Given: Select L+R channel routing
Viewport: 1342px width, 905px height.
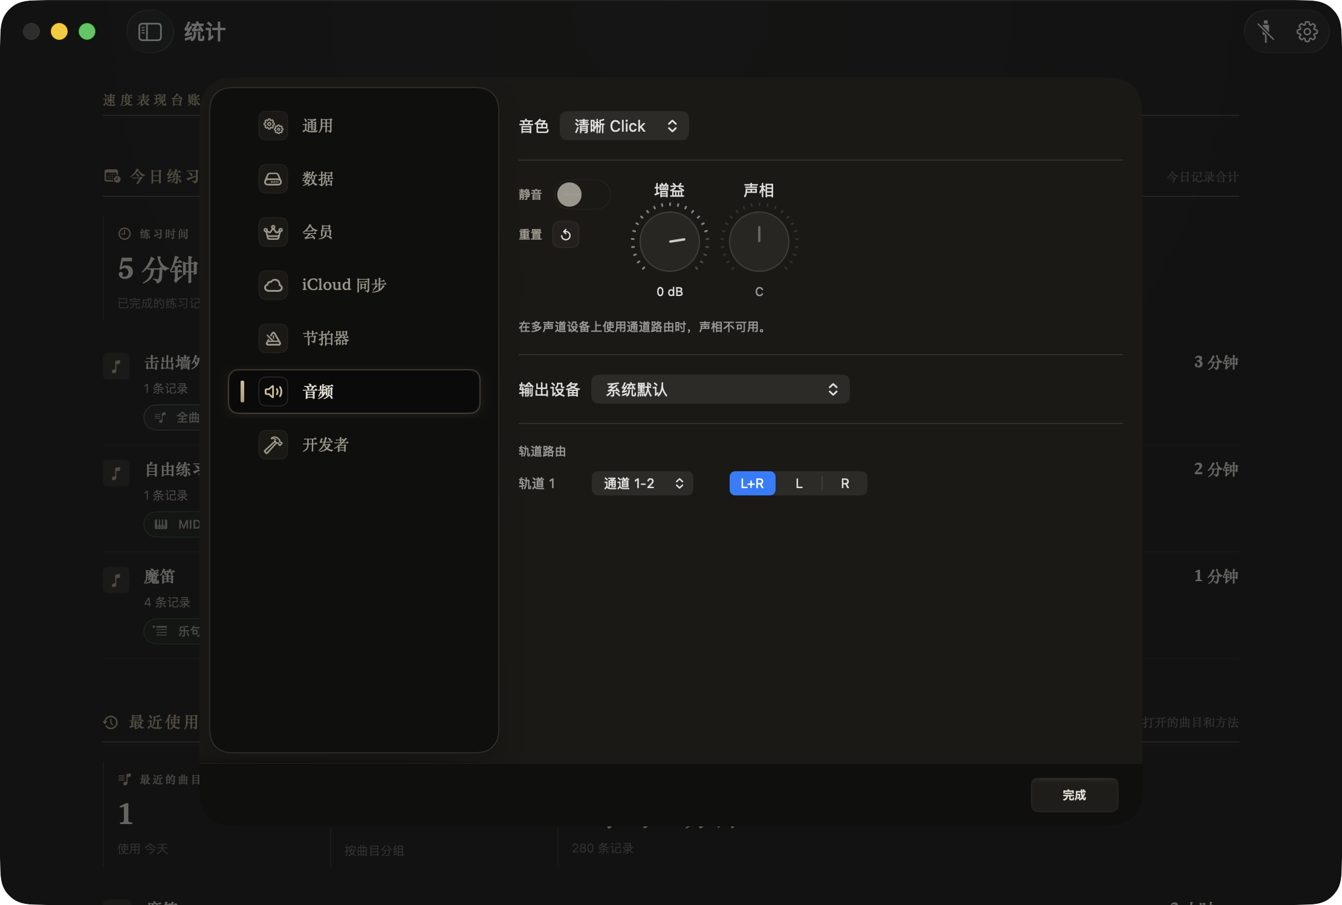Looking at the screenshot, I should click(x=752, y=483).
